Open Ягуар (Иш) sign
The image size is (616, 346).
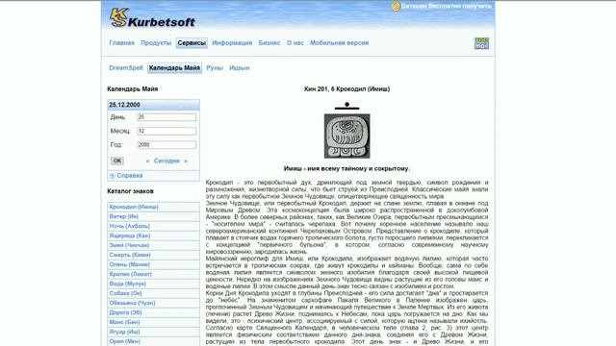coord(124,332)
